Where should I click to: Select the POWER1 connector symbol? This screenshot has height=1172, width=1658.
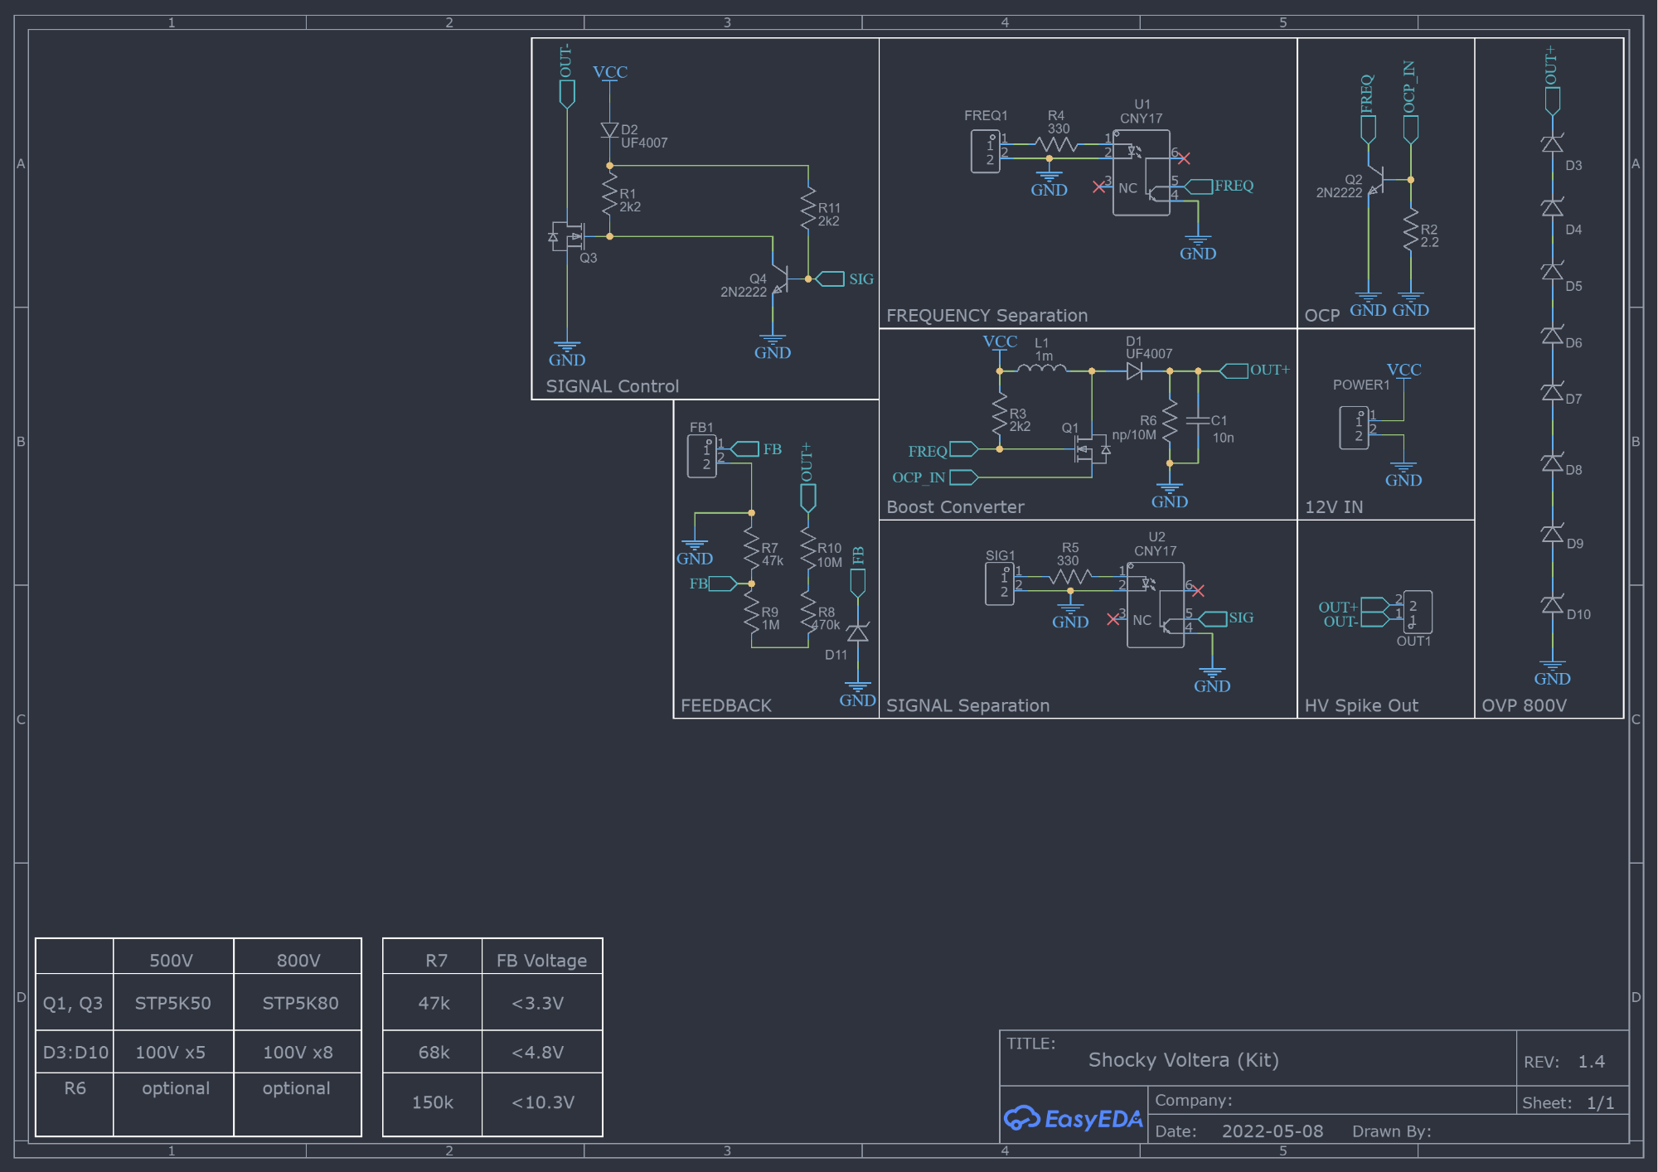click(1355, 428)
